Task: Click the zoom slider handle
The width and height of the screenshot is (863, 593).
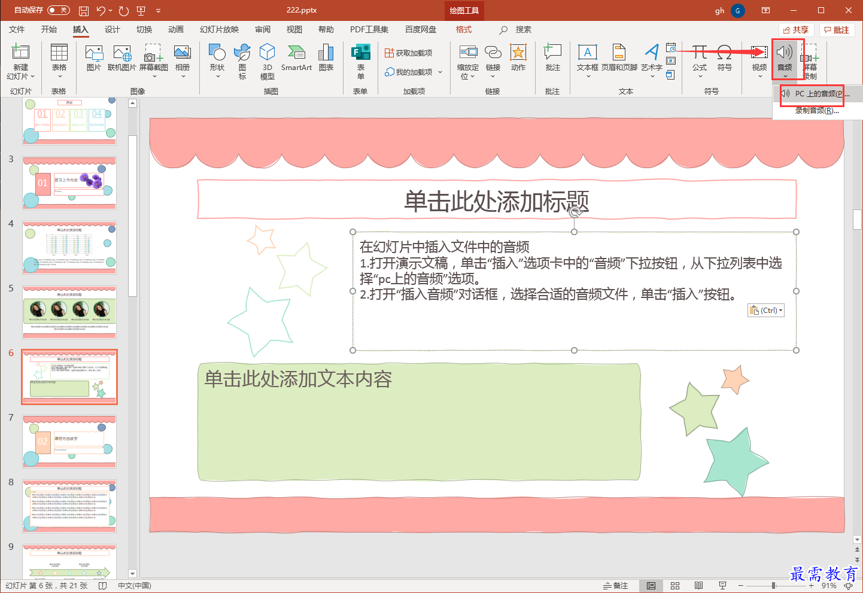Action: tap(773, 586)
